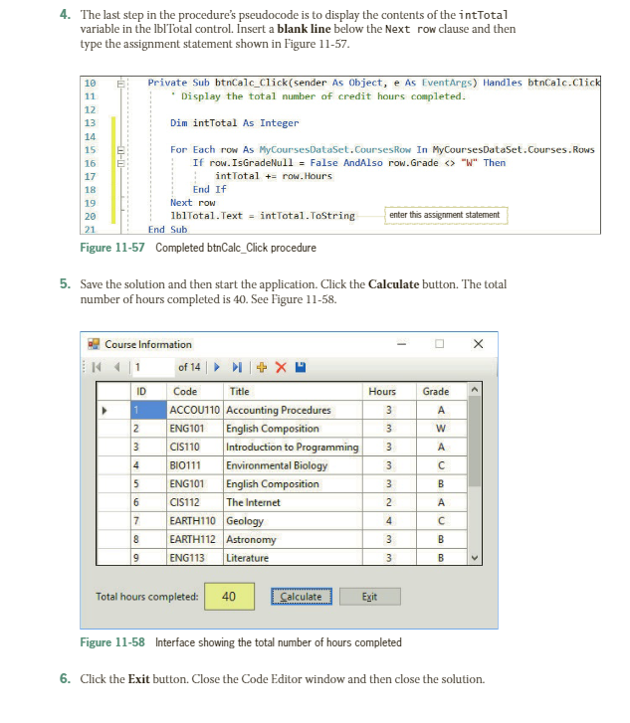This screenshot has width=630, height=723.
Task: Click the Astronomy title cell
Action: 293,539
